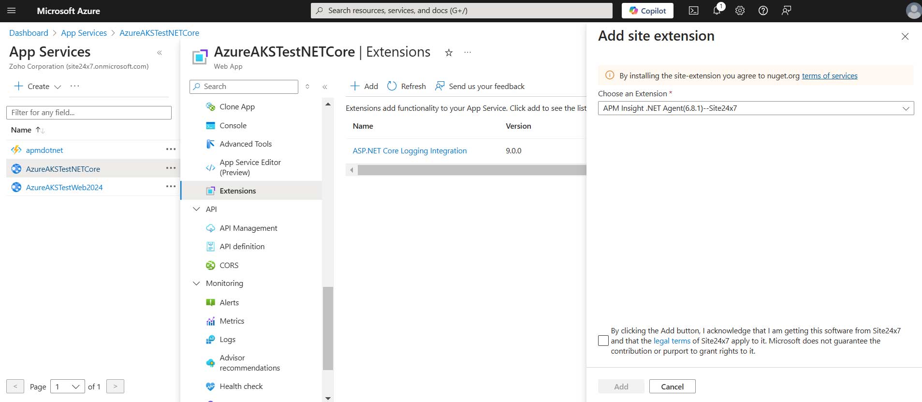
Task: Collapse the API section
Action: 196,209
